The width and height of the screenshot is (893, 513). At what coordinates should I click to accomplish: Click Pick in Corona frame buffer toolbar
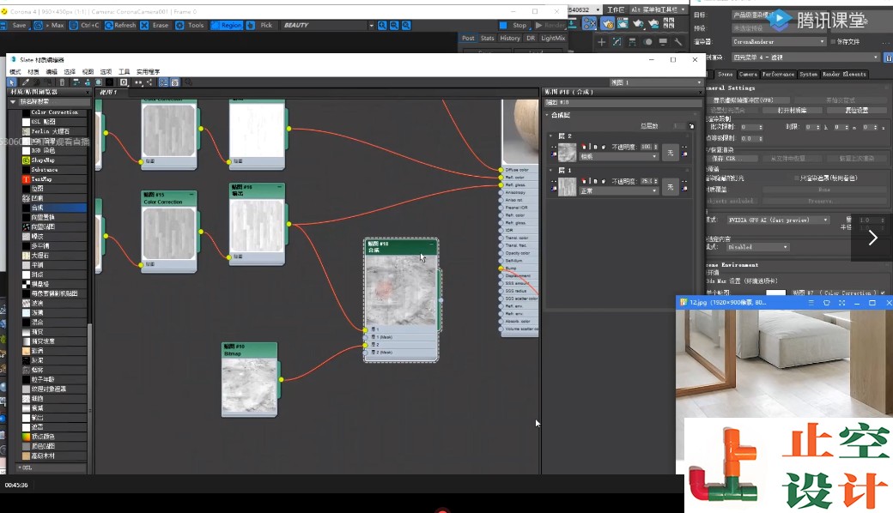coord(259,25)
